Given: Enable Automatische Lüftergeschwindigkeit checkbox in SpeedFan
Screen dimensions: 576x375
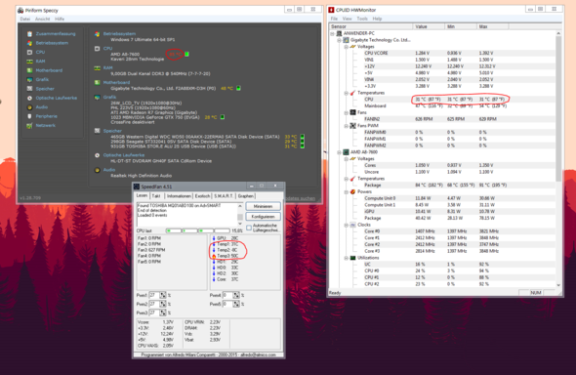Looking at the screenshot, I should [x=249, y=229].
